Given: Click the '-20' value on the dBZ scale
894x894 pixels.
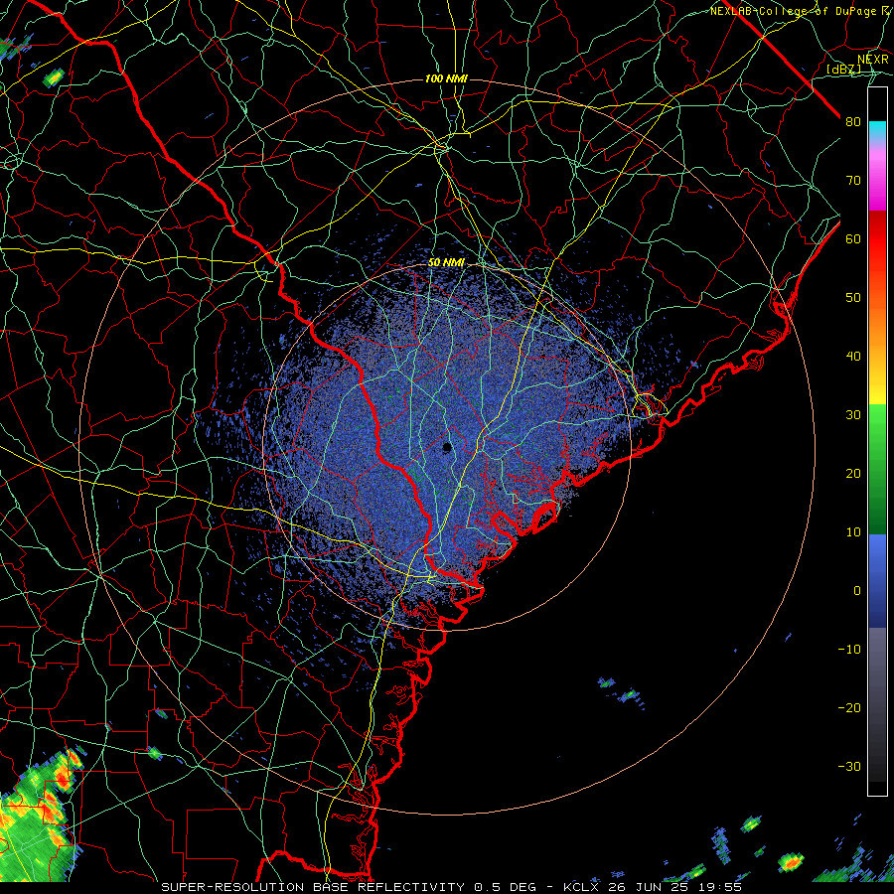Looking at the screenshot, I should (849, 708).
